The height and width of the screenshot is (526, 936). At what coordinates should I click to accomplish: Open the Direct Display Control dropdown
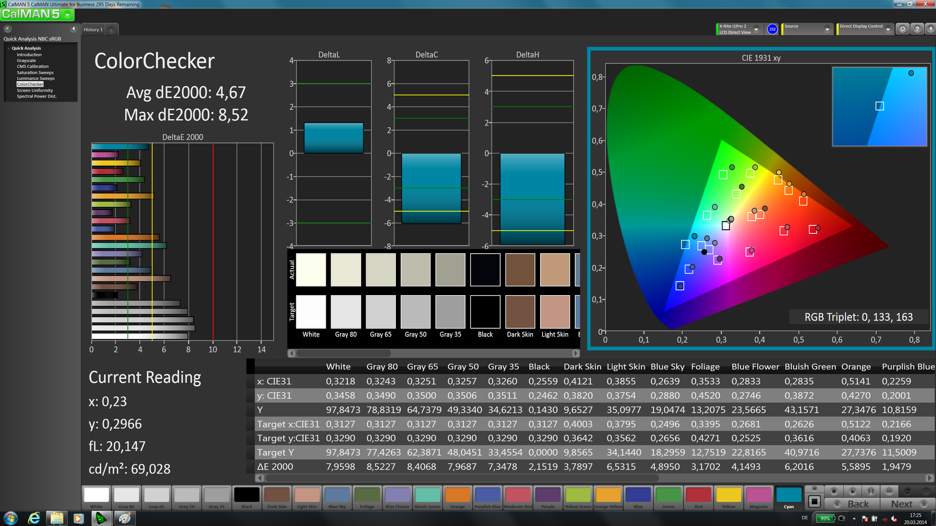point(888,29)
